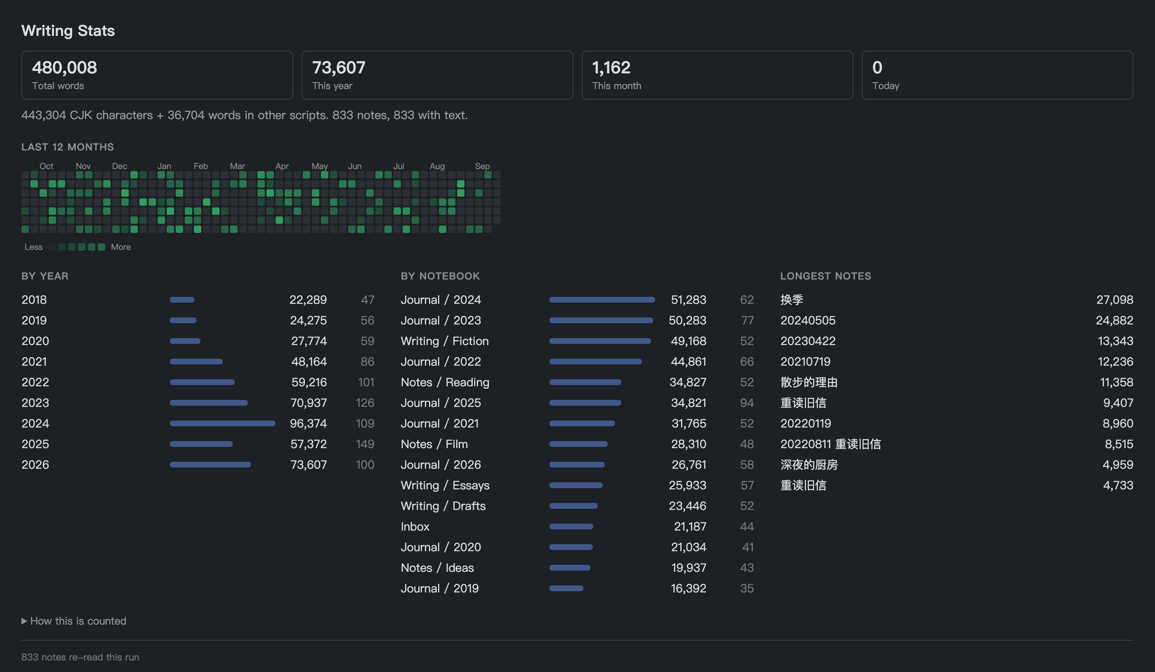Click the 2026 year bar

coord(210,465)
